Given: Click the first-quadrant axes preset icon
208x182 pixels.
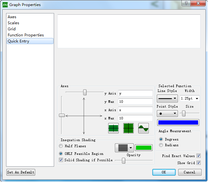Looking at the screenshot, I should click(113, 128).
